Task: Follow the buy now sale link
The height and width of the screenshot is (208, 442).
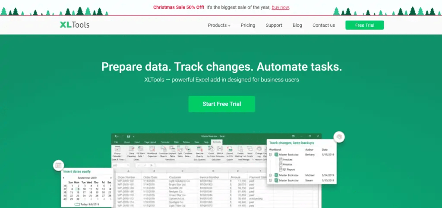Action: coord(280,7)
